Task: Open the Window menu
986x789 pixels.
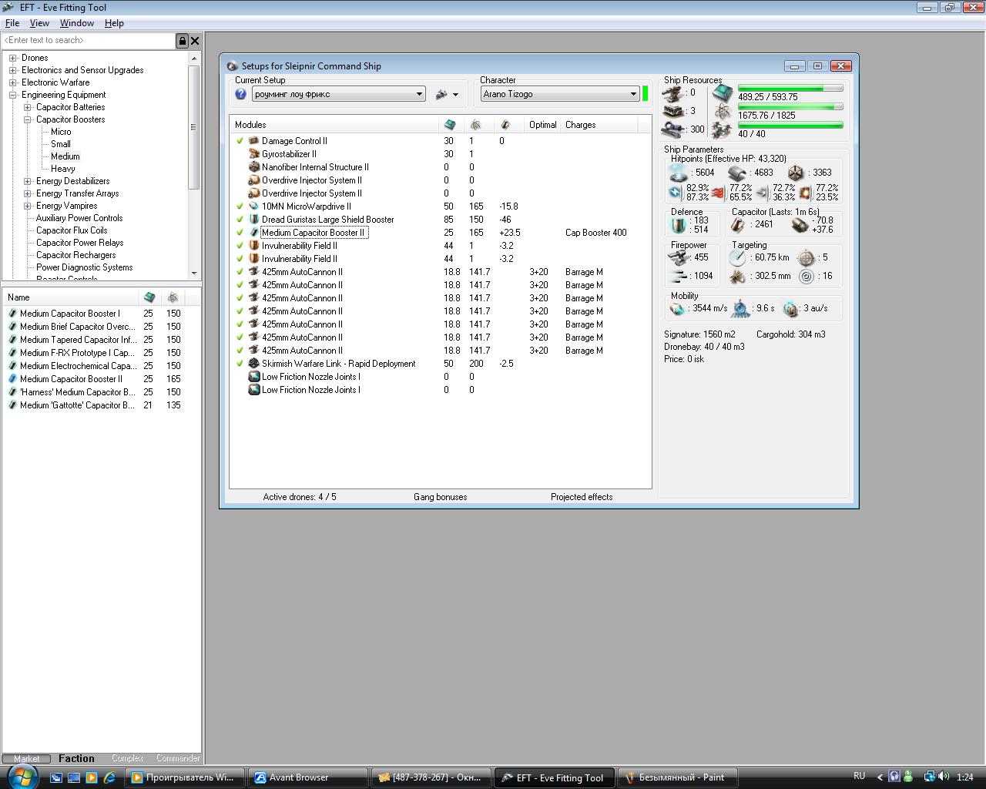Action: (x=77, y=23)
